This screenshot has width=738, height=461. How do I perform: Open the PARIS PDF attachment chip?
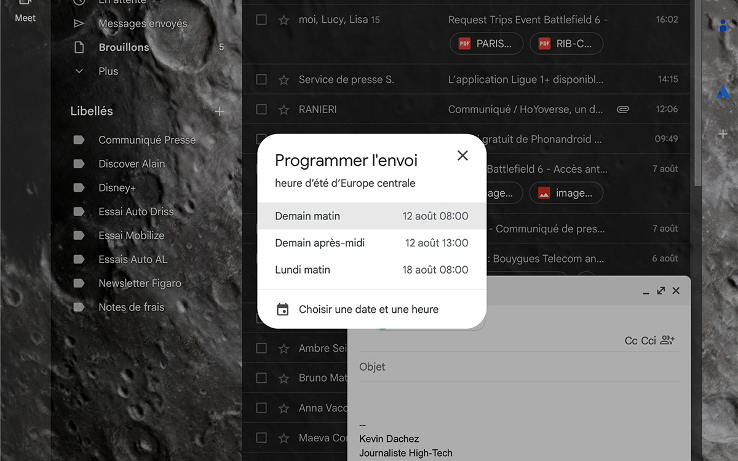point(486,44)
